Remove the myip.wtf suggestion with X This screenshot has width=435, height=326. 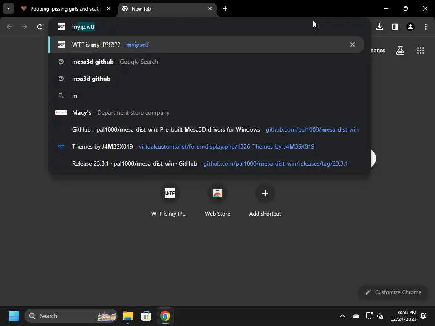pos(352,45)
